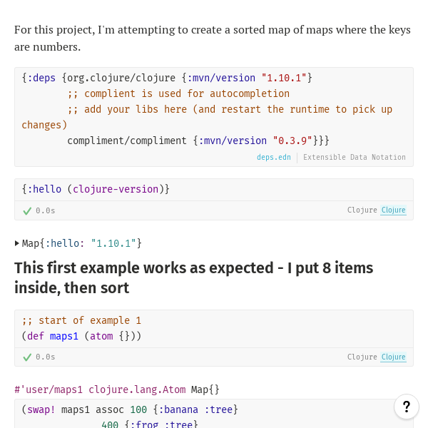Open the deps.edn file link

click(x=274, y=157)
